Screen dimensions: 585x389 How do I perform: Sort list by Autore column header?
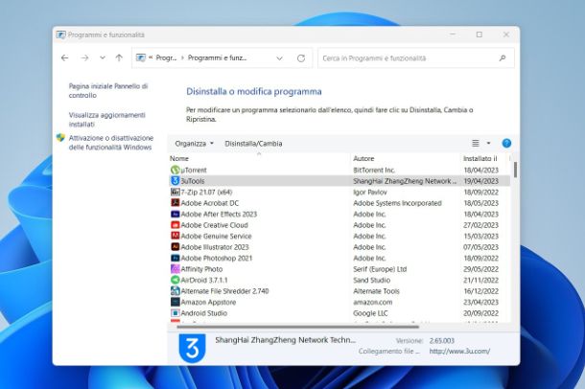point(363,158)
